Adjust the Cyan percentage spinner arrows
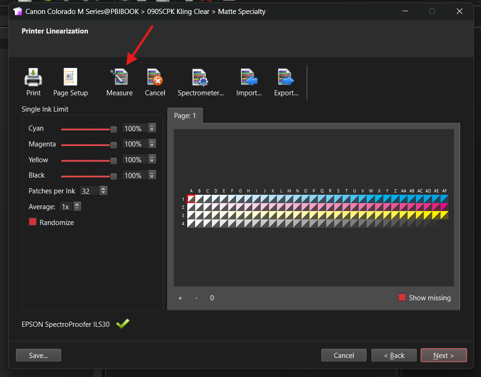Screen dimensions: 481x377 pos(152,128)
